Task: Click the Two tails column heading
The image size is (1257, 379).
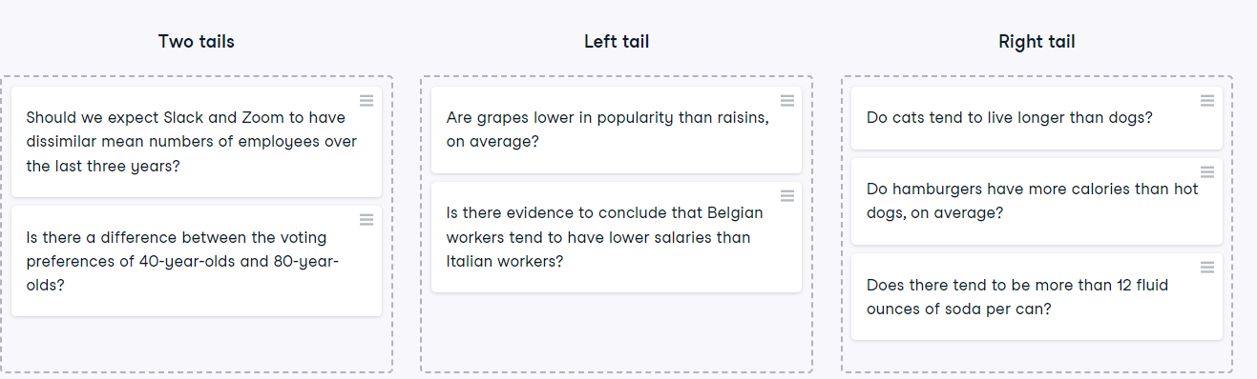Action: point(197,41)
